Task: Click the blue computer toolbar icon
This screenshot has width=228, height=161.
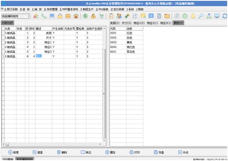Action: pyautogui.click(x=52, y=16)
